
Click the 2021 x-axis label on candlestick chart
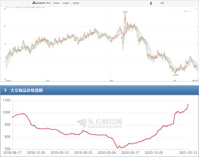pos(175,80)
